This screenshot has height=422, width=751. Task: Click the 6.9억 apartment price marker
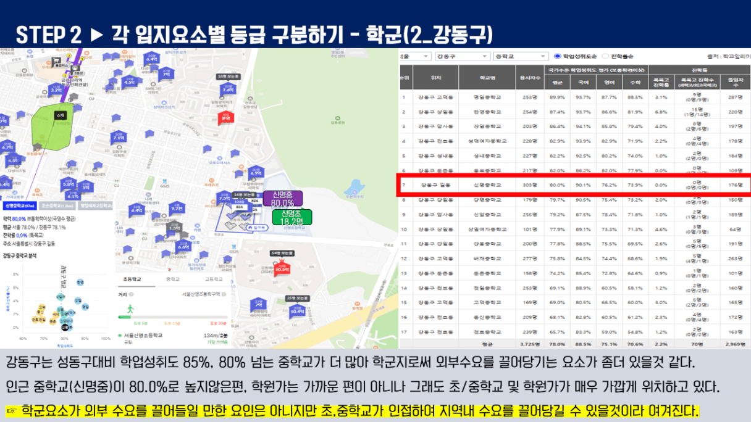[256, 172]
